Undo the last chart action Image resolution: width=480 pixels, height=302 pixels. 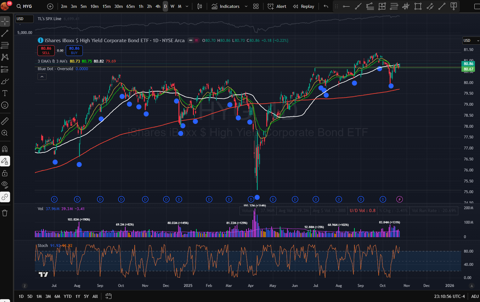(x=326, y=6)
